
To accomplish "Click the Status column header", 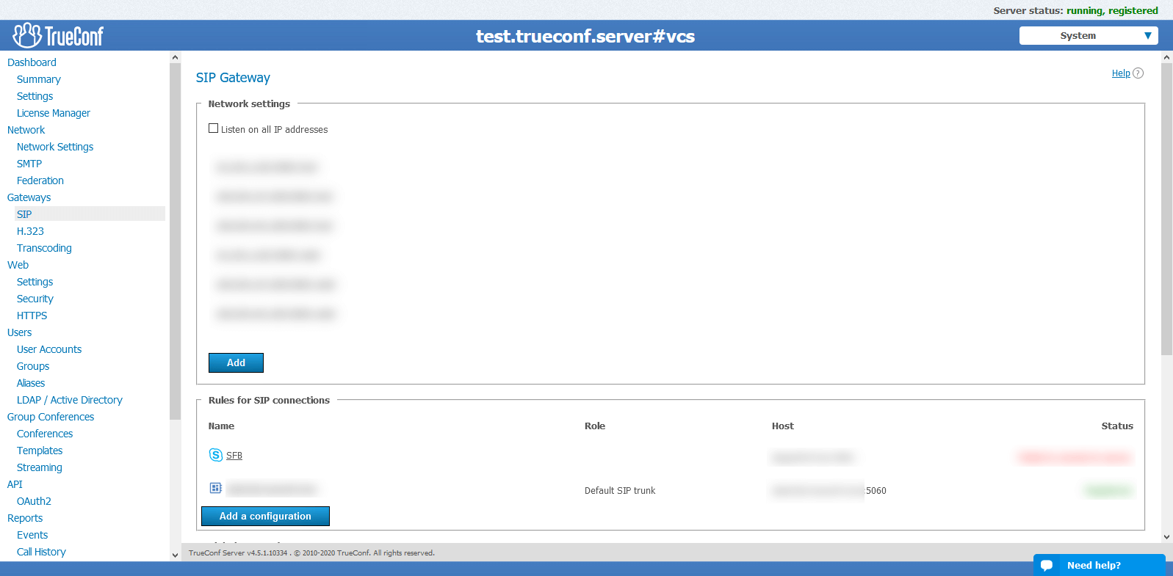I will [1117, 426].
